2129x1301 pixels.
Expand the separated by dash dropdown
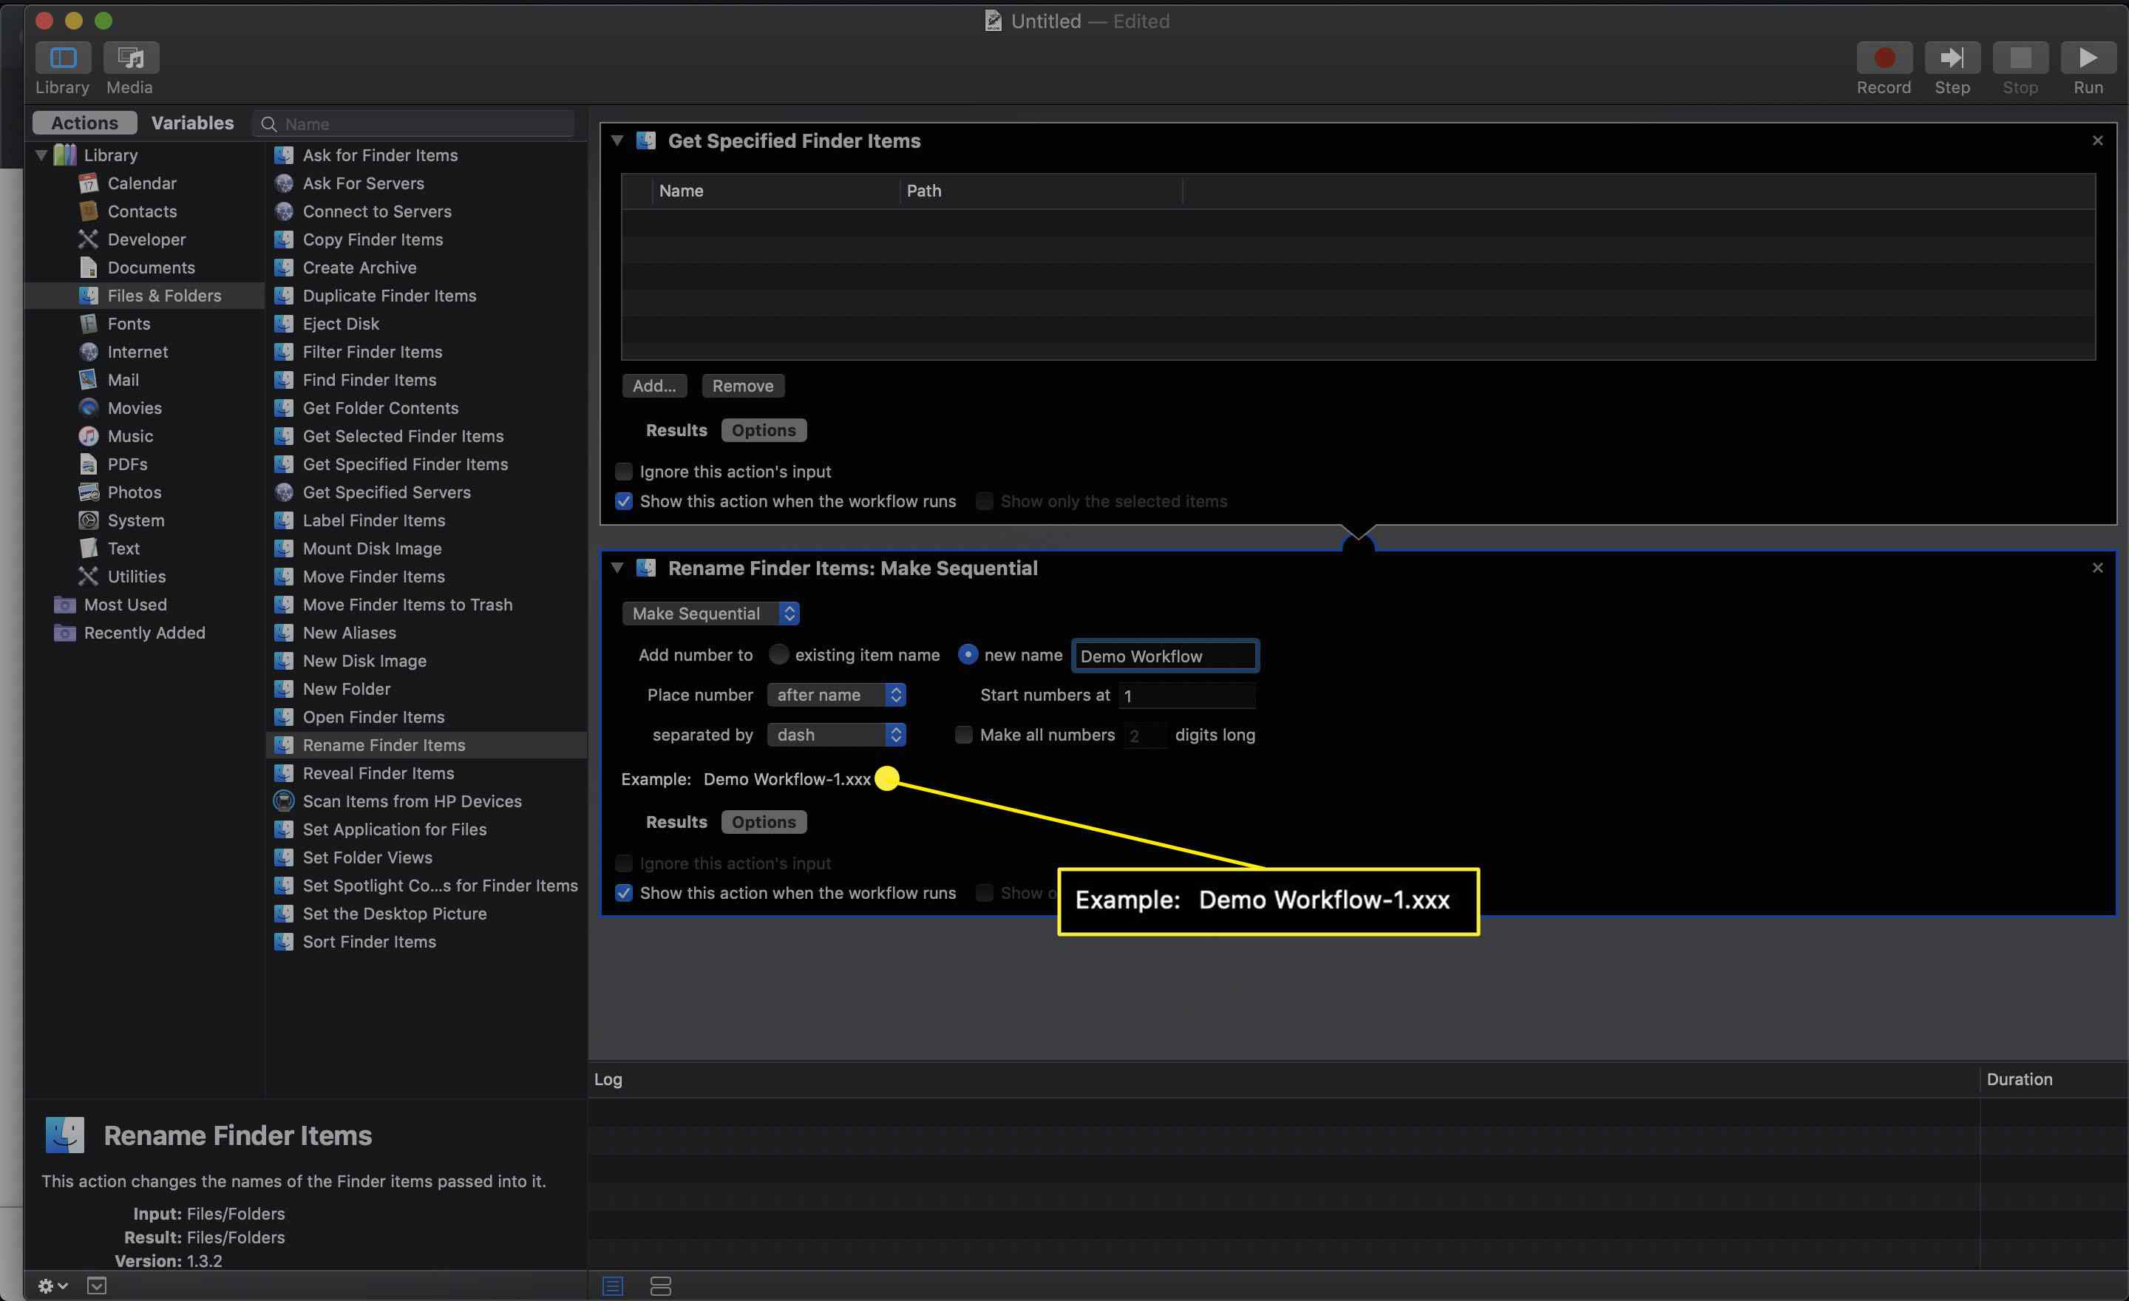pyautogui.click(x=835, y=734)
